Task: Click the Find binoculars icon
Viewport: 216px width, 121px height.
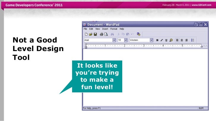Action: click(112, 34)
